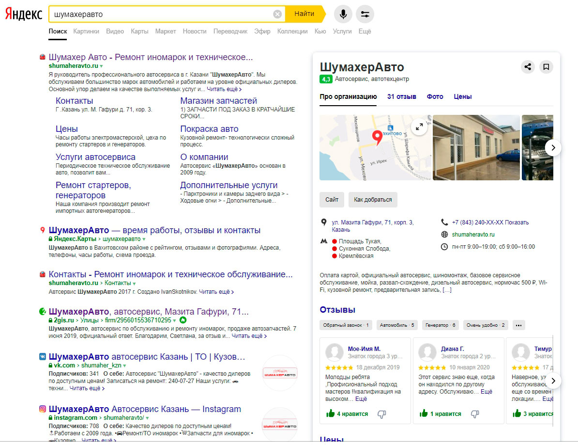Open the Yandex logo homepage

(24, 14)
